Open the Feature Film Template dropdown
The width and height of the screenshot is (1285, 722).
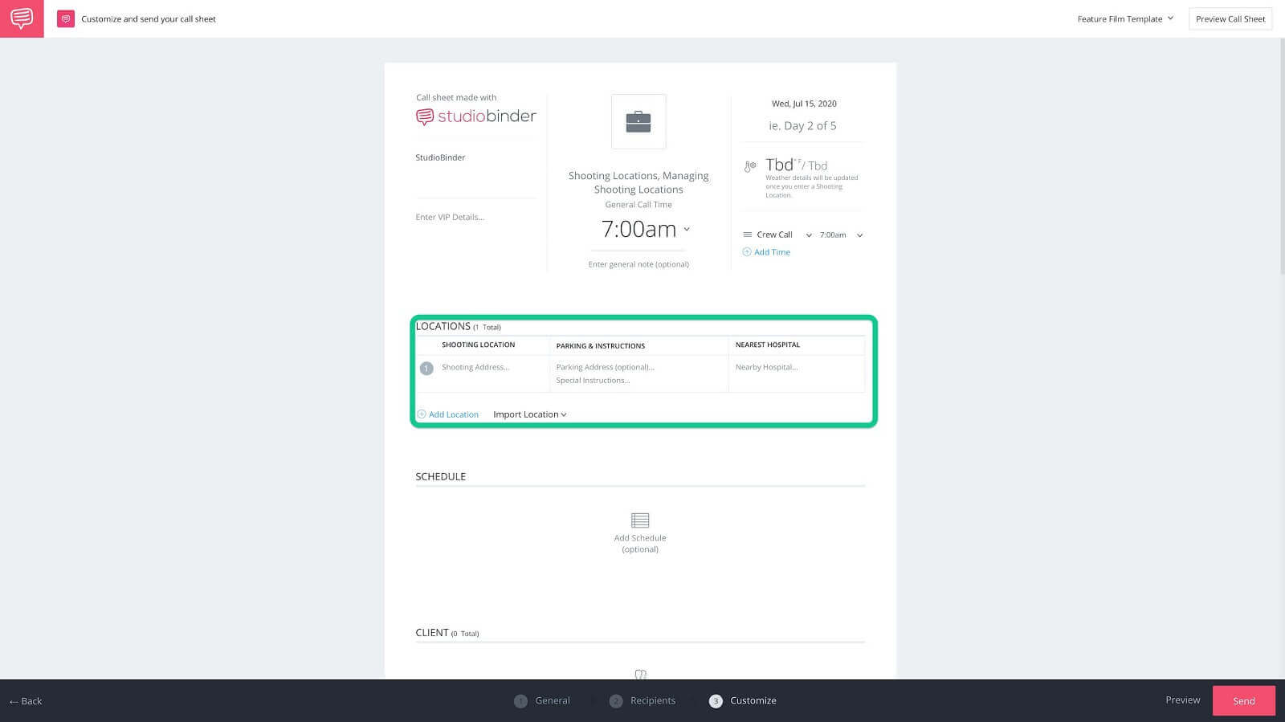point(1125,18)
